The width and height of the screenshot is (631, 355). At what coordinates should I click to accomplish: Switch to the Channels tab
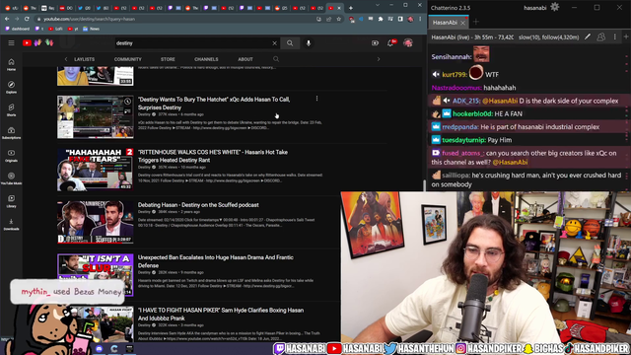(x=206, y=59)
